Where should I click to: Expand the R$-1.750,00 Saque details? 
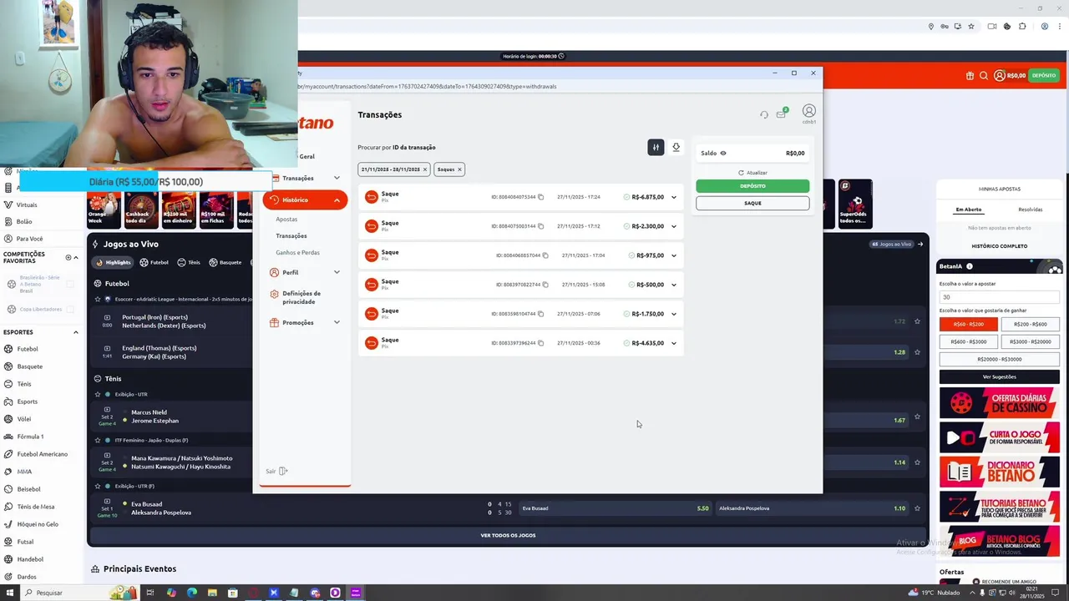coord(674,314)
